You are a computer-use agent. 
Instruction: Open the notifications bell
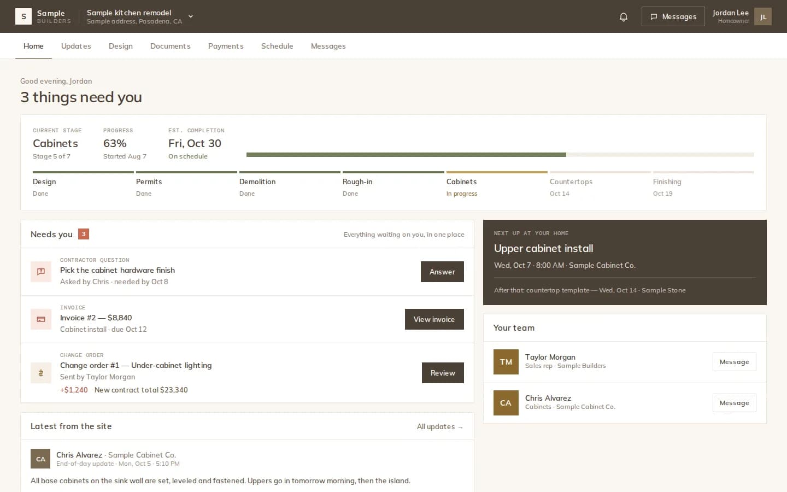(x=624, y=17)
